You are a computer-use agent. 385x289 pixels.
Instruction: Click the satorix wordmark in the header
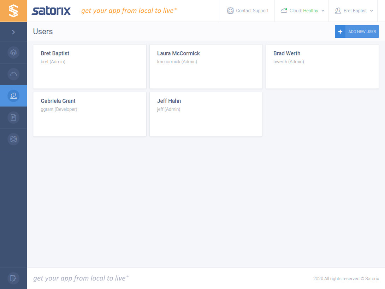coord(51,11)
